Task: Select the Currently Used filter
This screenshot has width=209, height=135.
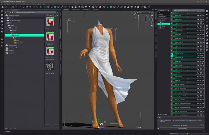Action: click(x=163, y=17)
